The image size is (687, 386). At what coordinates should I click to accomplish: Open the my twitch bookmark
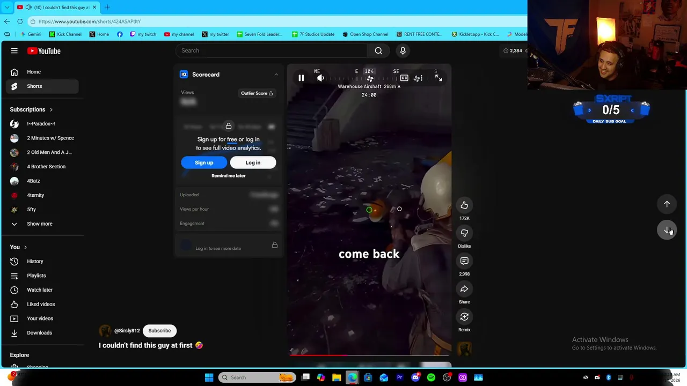(143, 34)
